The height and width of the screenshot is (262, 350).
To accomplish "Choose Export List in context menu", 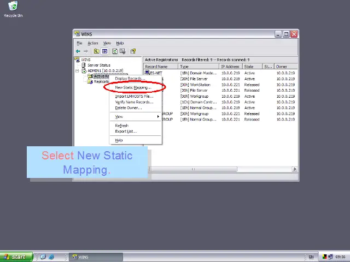I will 136,131.
